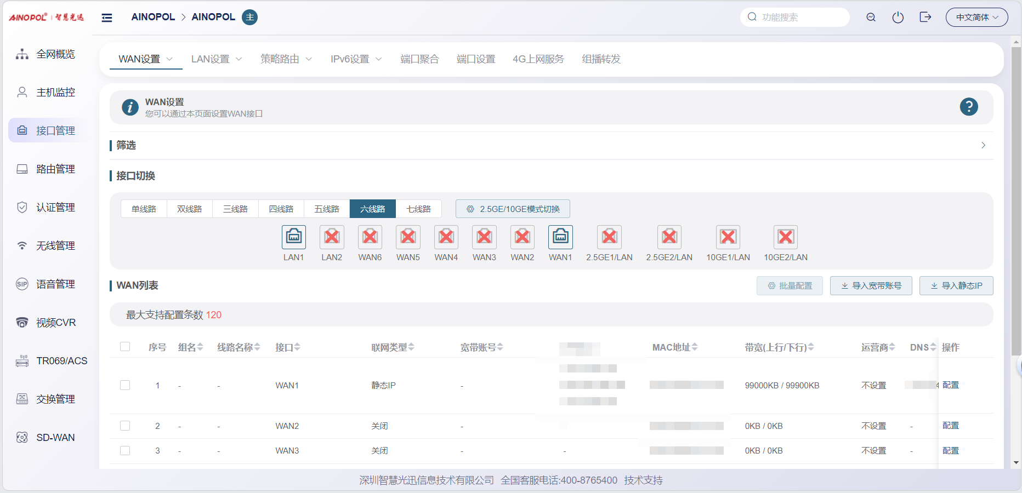Open the 中文简体 language dropdown
This screenshot has width=1022, height=493.
[x=976, y=18]
